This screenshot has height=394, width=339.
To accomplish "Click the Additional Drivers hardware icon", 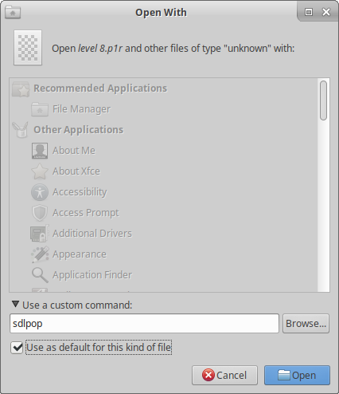I will point(40,234).
